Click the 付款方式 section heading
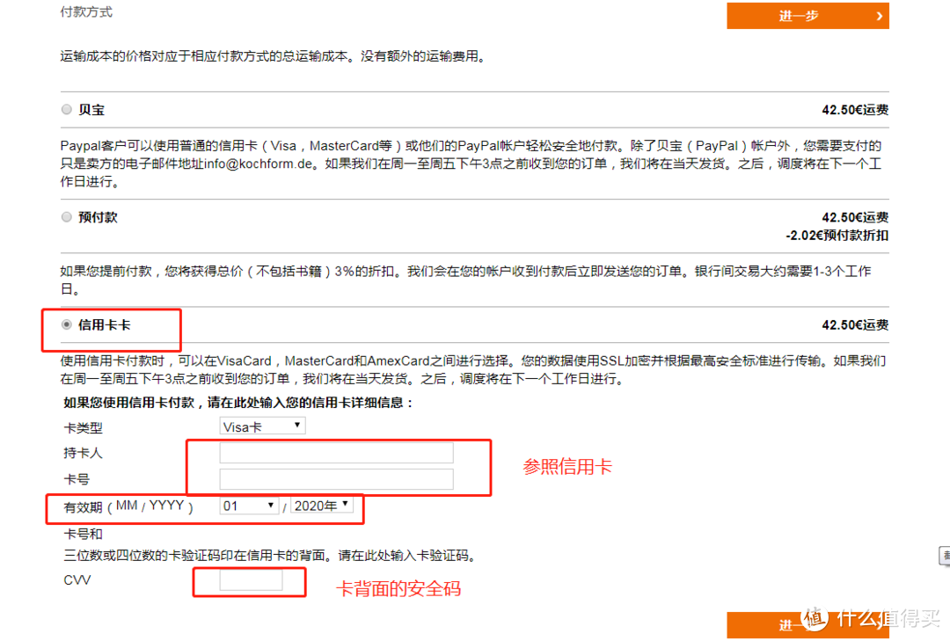Viewport: 950px width, 641px height. click(86, 12)
